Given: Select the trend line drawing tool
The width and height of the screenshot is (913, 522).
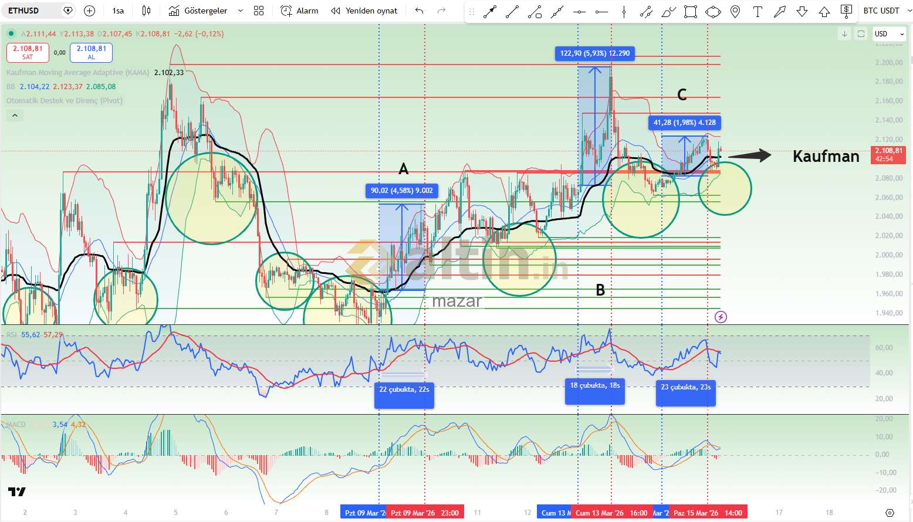Looking at the screenshot, I should 512,11.
